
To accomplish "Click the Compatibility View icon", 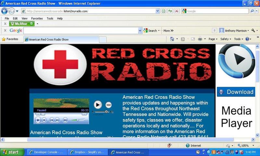I will pos(163,11).
